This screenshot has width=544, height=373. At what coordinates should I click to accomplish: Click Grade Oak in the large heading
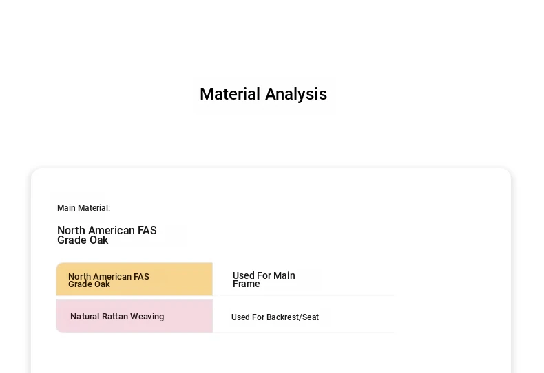pyautogui.click(x=83, y=240)
